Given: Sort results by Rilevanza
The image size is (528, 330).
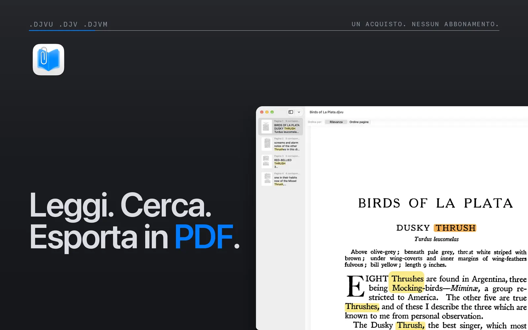Looking at the screenshot, I should [336, 122].
